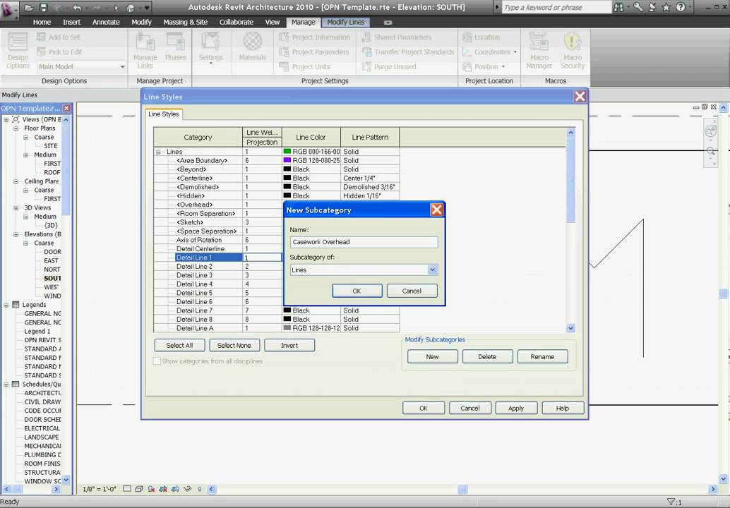The image size is (730, 508).
Task: Click the purple Area Boundary line color swatch
Action: pos(287,160)
